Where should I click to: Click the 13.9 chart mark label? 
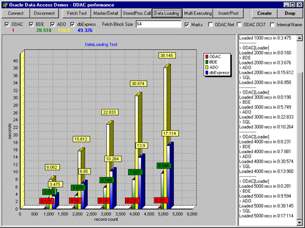[x=141, y=145]
